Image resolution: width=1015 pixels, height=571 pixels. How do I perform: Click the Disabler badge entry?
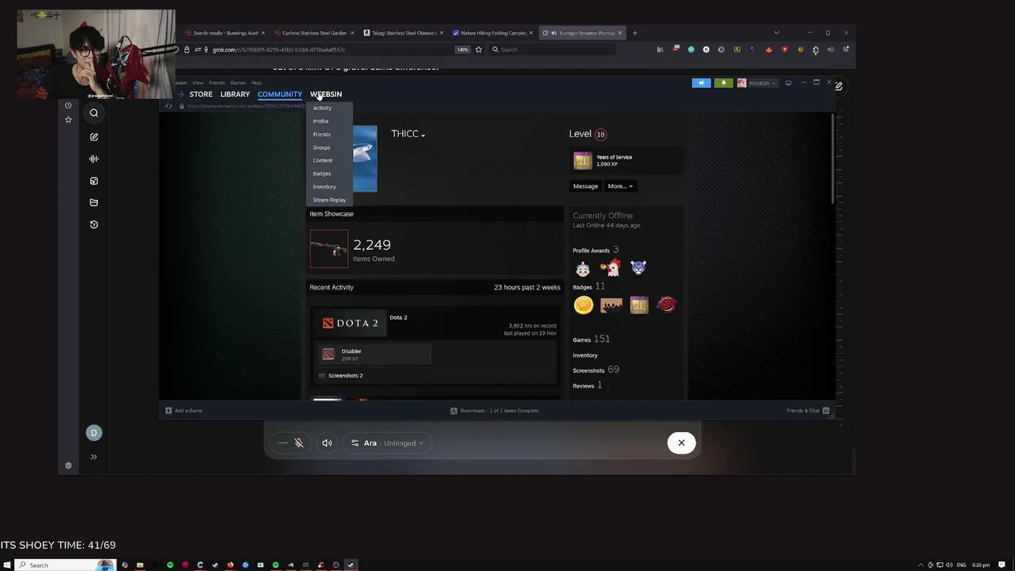[x=373, y=354]
